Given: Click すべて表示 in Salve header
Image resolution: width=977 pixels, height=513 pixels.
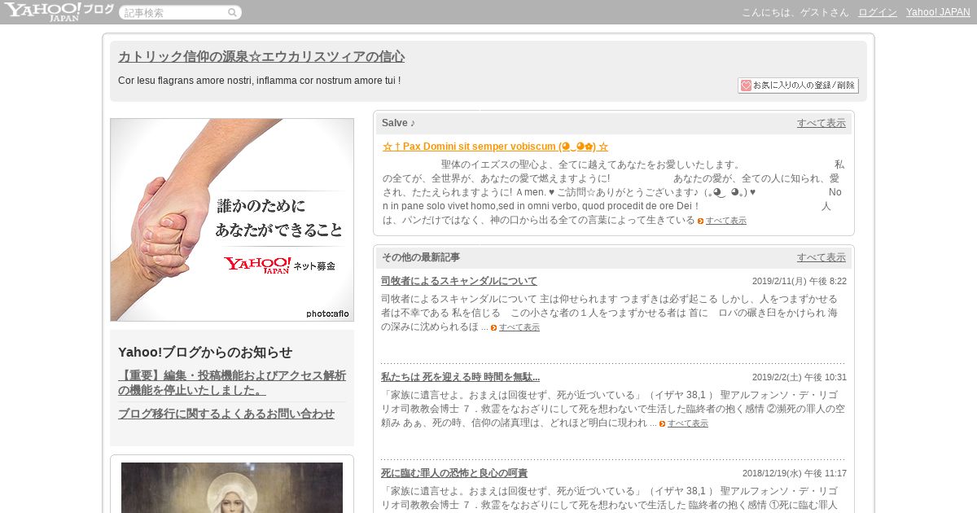Looking at the screenshot, I should [821, 123].
